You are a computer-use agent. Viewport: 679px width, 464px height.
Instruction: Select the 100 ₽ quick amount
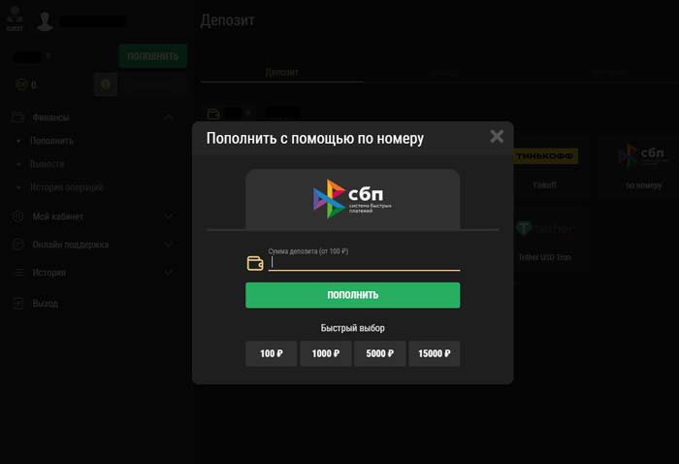click(x=271, y=353)
